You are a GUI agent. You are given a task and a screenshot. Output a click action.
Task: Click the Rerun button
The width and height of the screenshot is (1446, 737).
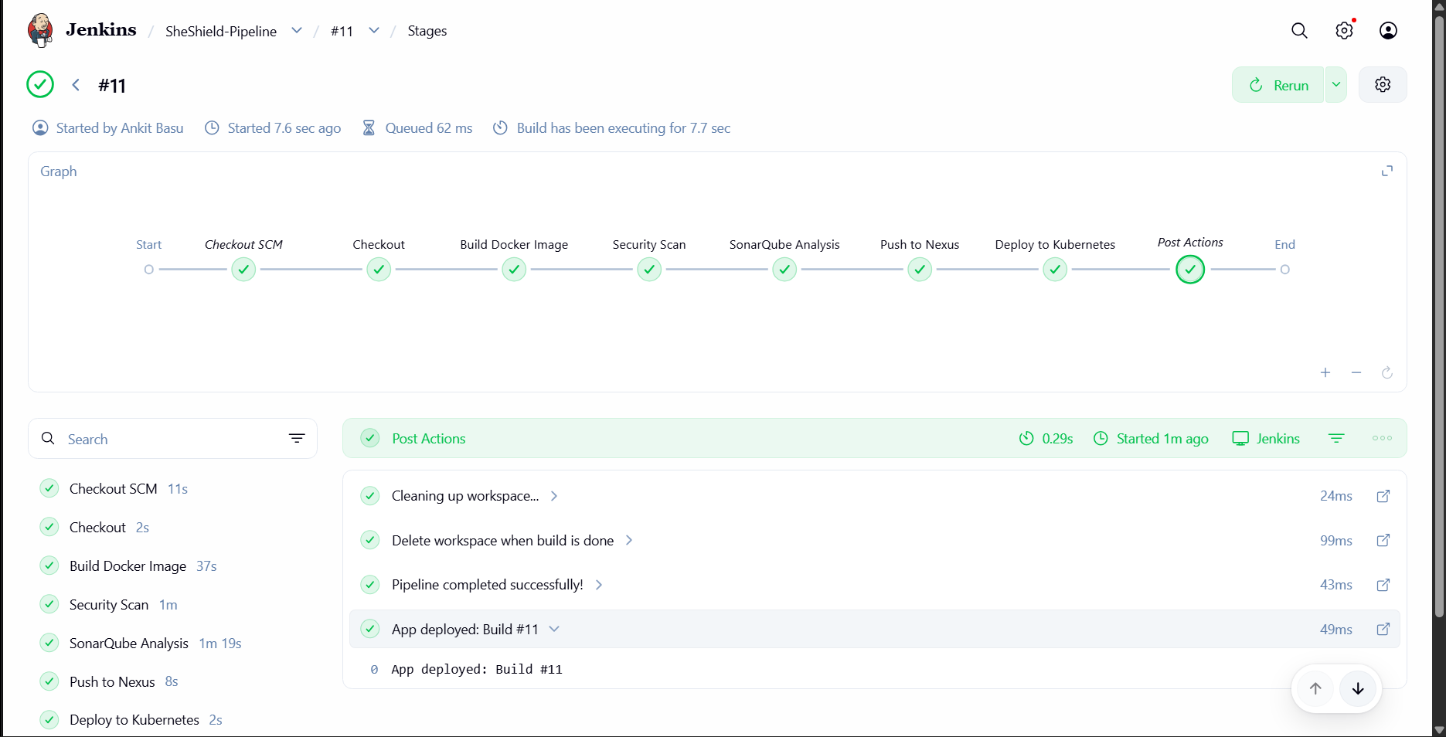[x=1278, y=85]
